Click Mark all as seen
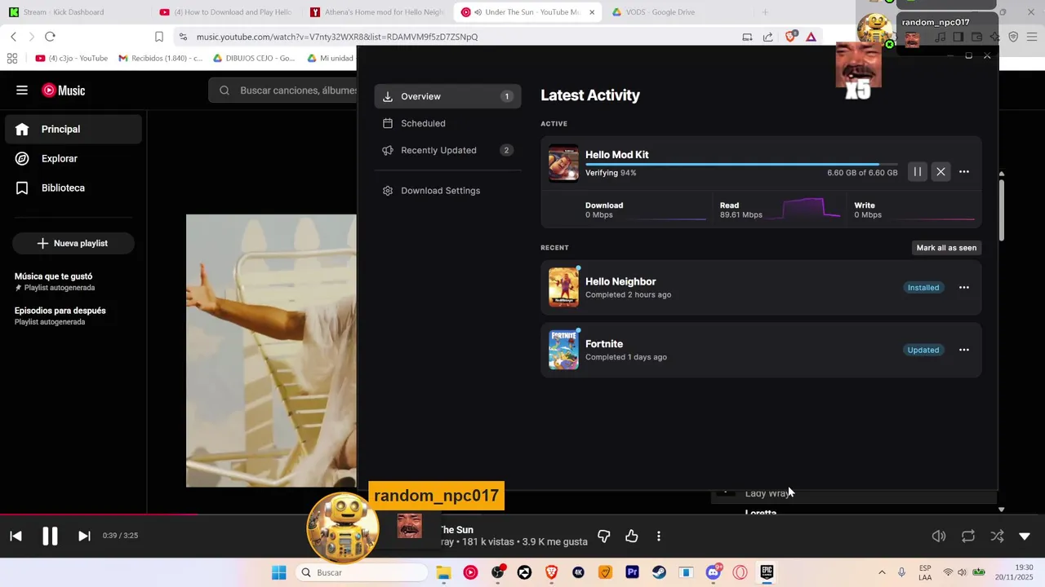The width and height of the screenshot is (1045, 587). point(946,248)
